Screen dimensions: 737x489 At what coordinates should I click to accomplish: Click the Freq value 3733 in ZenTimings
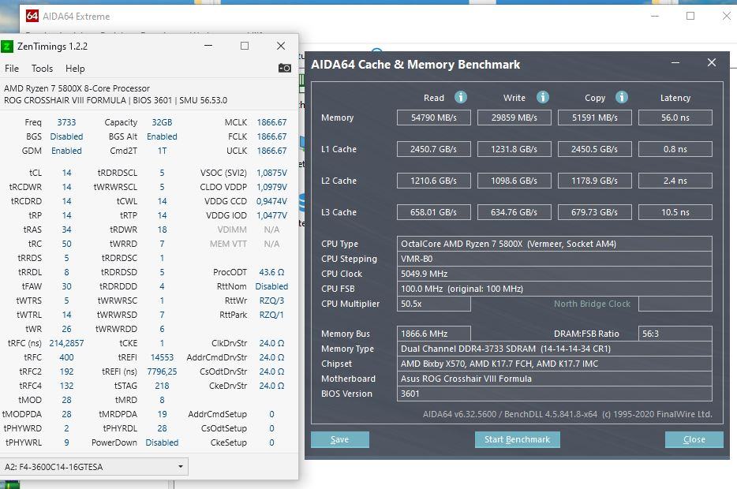66,122
